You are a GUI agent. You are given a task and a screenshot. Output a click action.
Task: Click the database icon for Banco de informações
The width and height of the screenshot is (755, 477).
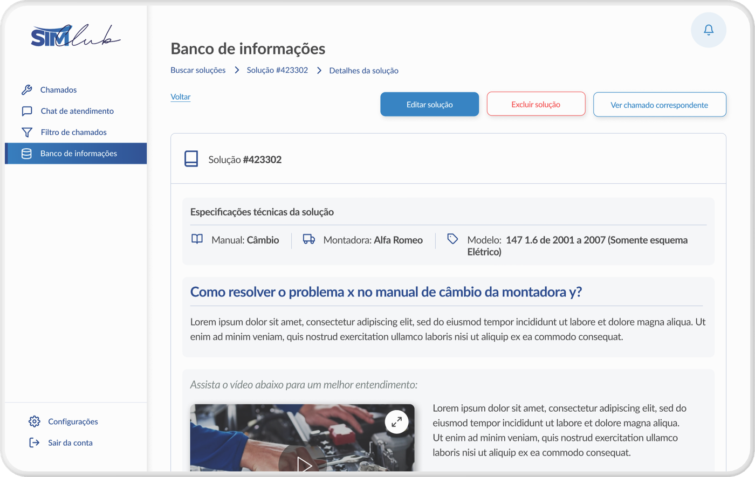pos(26,154)
